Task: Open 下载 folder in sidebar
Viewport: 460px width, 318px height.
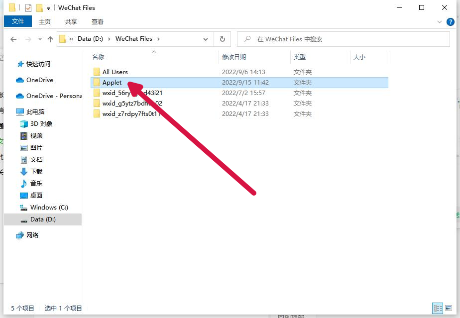Action: point(36,171)
